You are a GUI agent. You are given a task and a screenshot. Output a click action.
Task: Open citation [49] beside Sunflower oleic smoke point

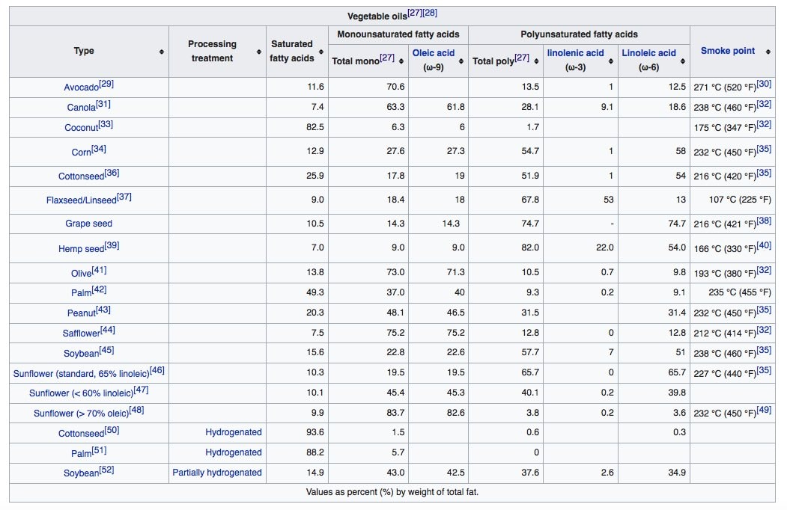[x=764, y=411]
